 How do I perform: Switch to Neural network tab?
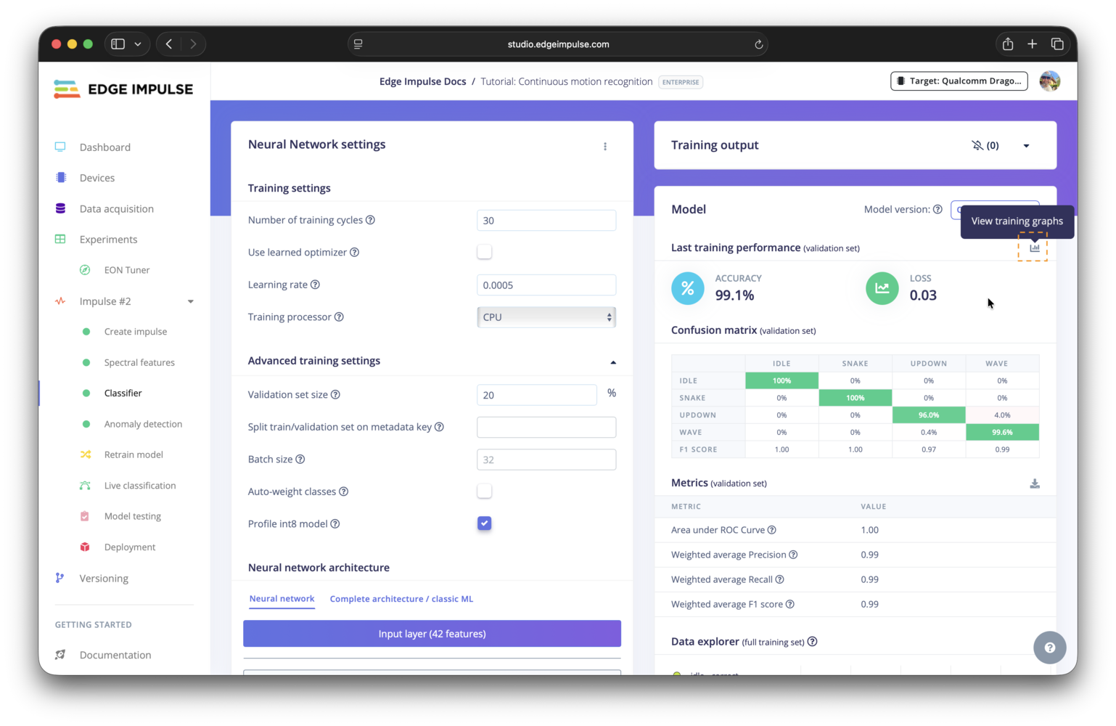pyautogui.click(x=282, y=599)
